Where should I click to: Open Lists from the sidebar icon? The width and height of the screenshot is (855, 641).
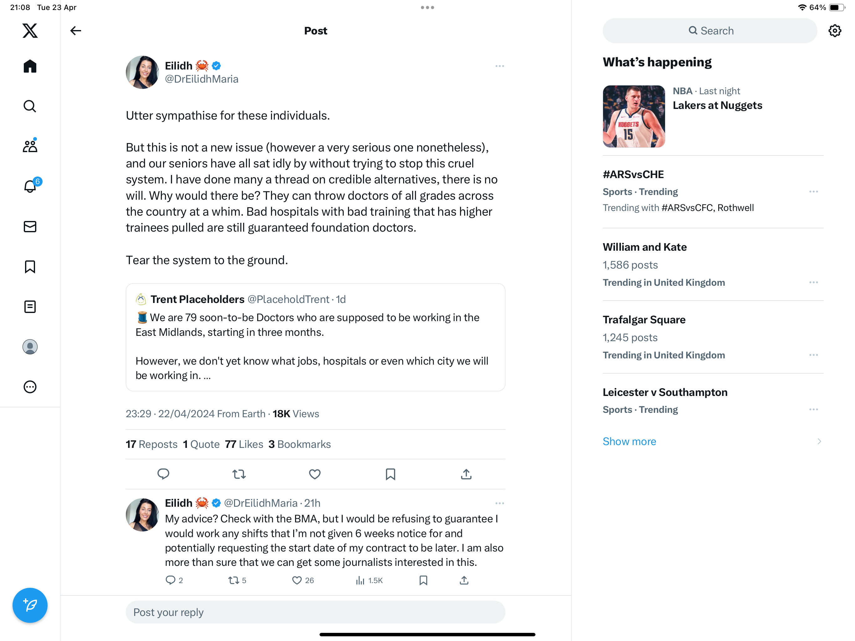[30, 307]
